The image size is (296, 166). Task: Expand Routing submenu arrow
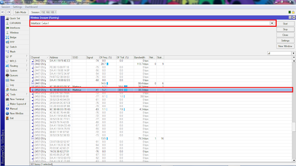(x=27, y=65)
